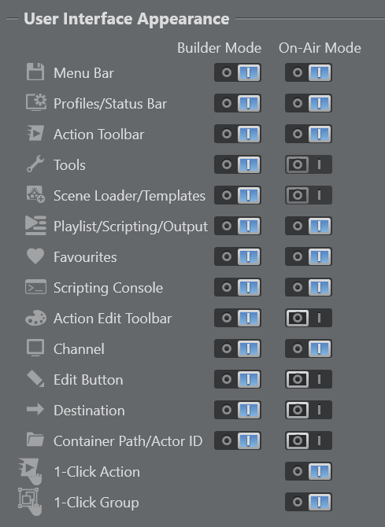Screen dimensions: 385x527
Task: Click the 1-Click Group icon
Action: [30, 502]
